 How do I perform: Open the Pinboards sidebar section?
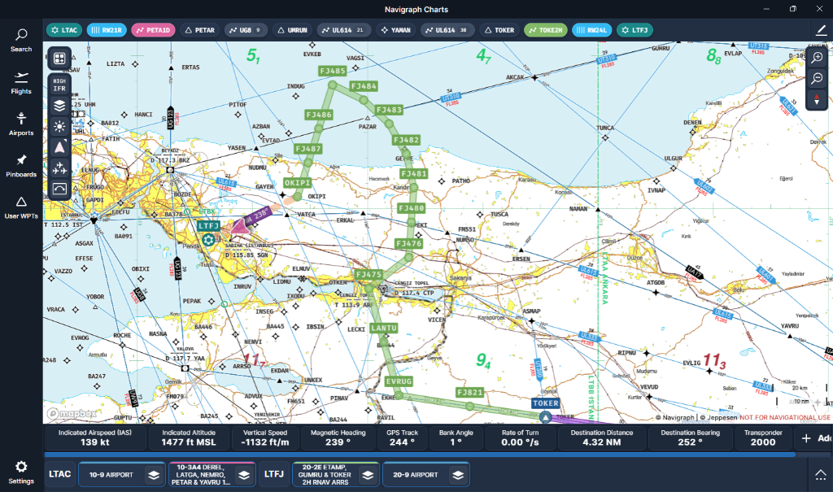tap(21, 166)
